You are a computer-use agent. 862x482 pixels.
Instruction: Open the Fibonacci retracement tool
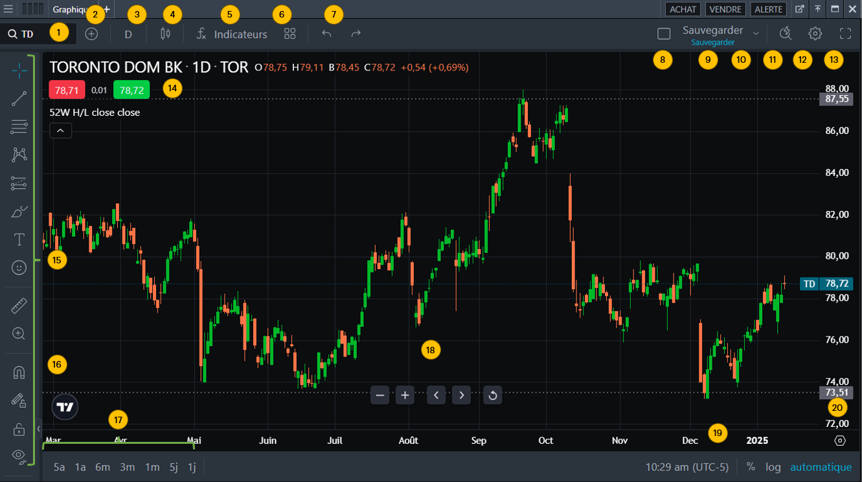(19, 127)
